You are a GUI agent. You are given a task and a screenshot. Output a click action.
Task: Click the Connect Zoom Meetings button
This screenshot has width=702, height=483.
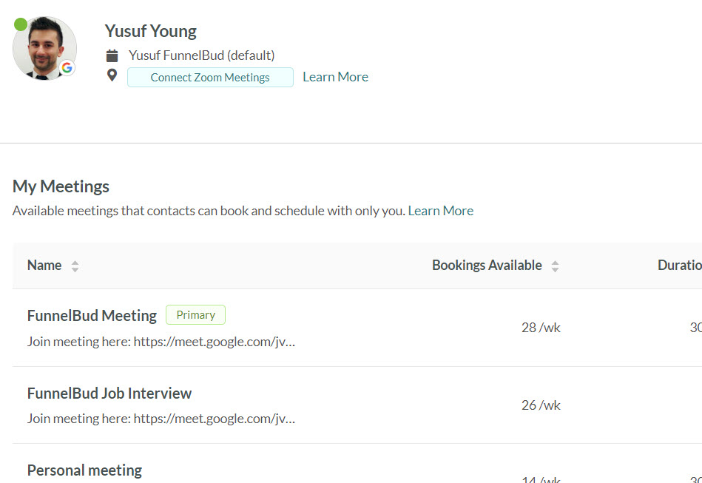click(210, 77)
